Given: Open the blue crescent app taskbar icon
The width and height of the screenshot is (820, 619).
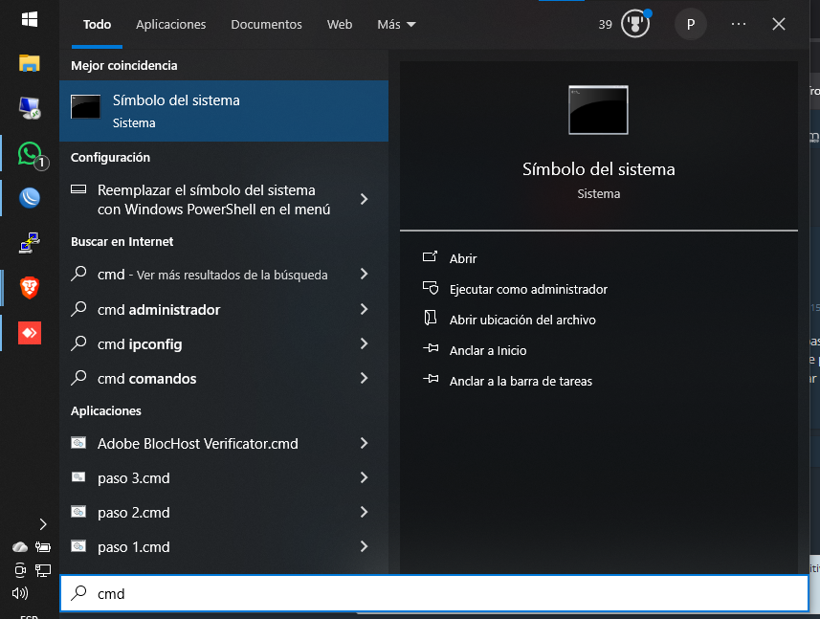Looking at the screenshot, I should point(30,198).
